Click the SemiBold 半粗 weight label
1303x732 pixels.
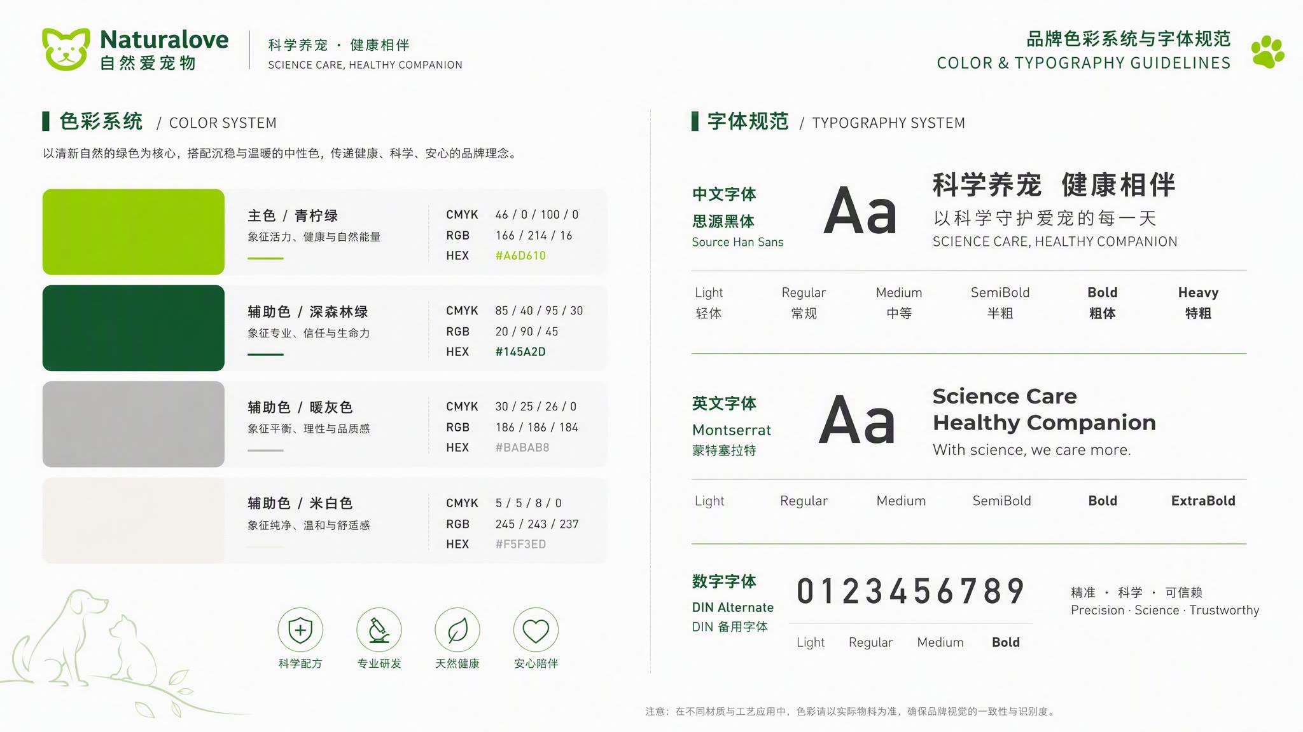click(x=1000, y=302)
